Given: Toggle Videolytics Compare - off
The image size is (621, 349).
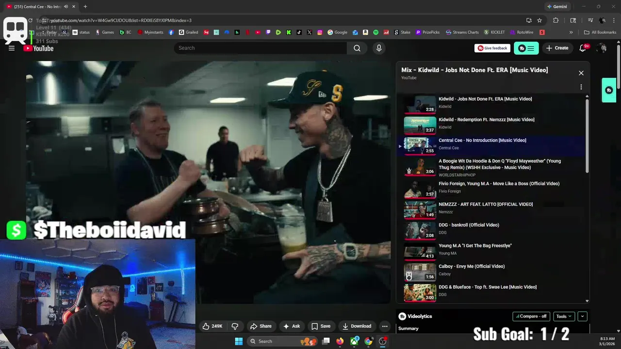Looking at the screenshot, I should [531, 317].
